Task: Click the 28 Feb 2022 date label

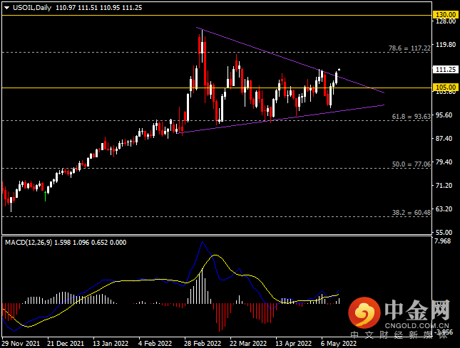Action: [200, 341]
